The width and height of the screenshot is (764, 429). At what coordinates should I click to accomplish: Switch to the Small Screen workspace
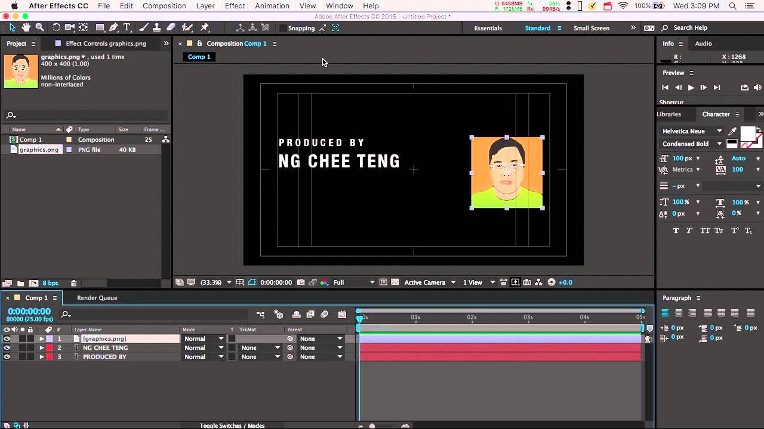[592, 28]
